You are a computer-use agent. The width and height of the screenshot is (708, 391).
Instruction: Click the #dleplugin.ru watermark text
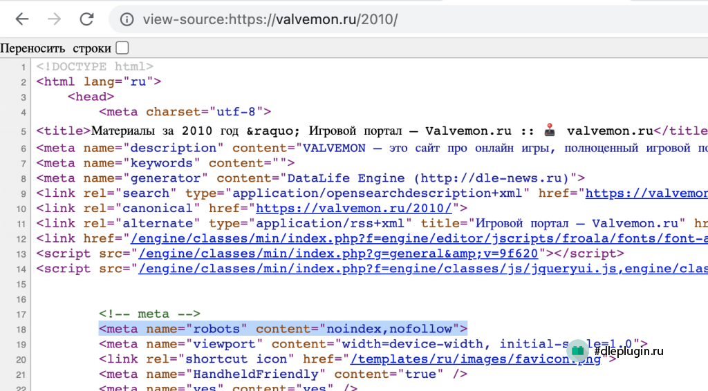[628, 351]
